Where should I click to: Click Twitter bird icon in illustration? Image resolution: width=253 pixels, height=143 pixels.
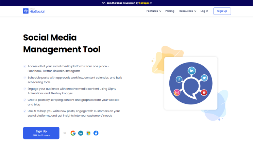(x=204, y=78)
